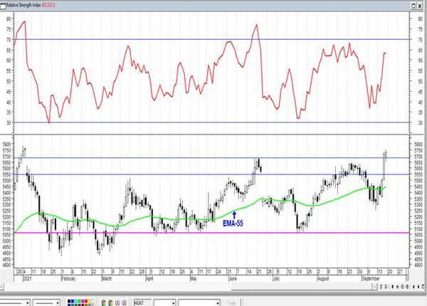Viewport: 427px width, 306px height.
Task: Click the first refresh chart icon in bottom toolbar
Action: click(117, 302)
